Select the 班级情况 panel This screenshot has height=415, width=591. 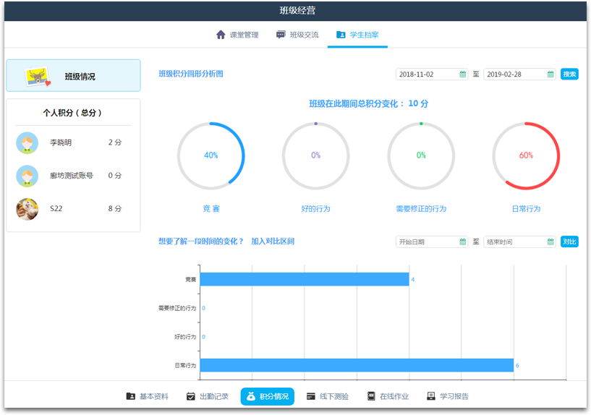(x=73, y=76)
